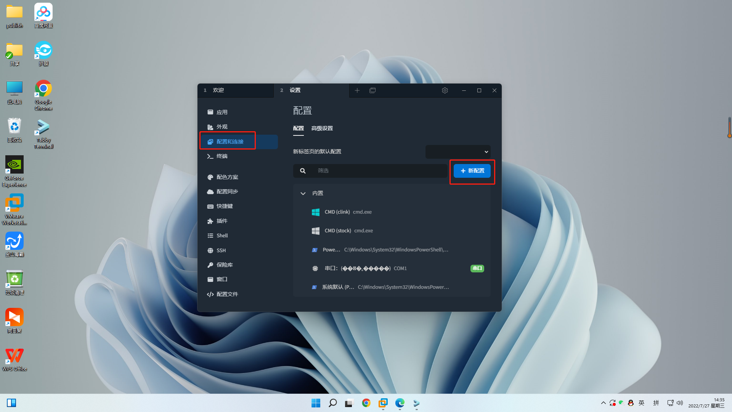
Task: Click the CMD (clink) cmd.exe icon
Action: 315,212
